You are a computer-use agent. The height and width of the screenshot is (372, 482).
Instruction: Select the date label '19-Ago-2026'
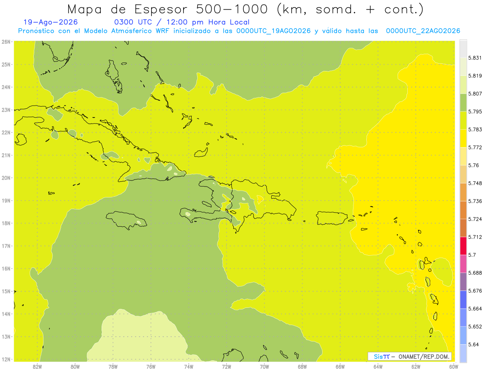(51, 22)
